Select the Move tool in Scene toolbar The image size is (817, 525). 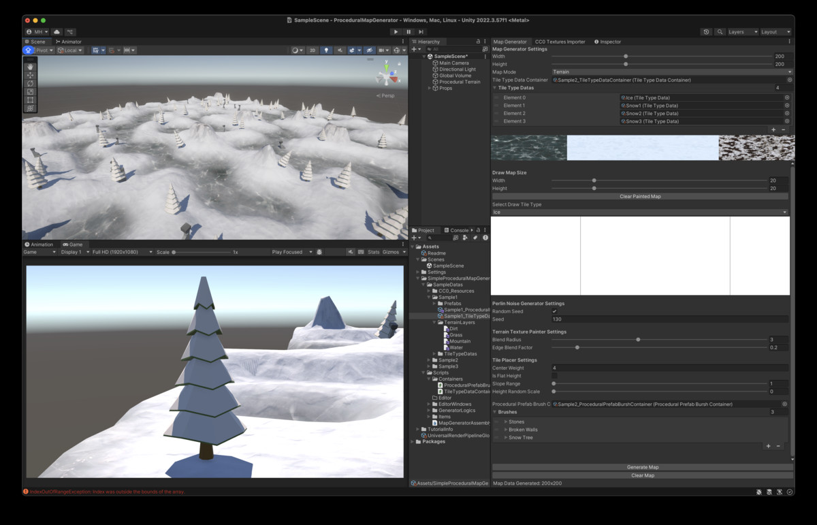31,75
